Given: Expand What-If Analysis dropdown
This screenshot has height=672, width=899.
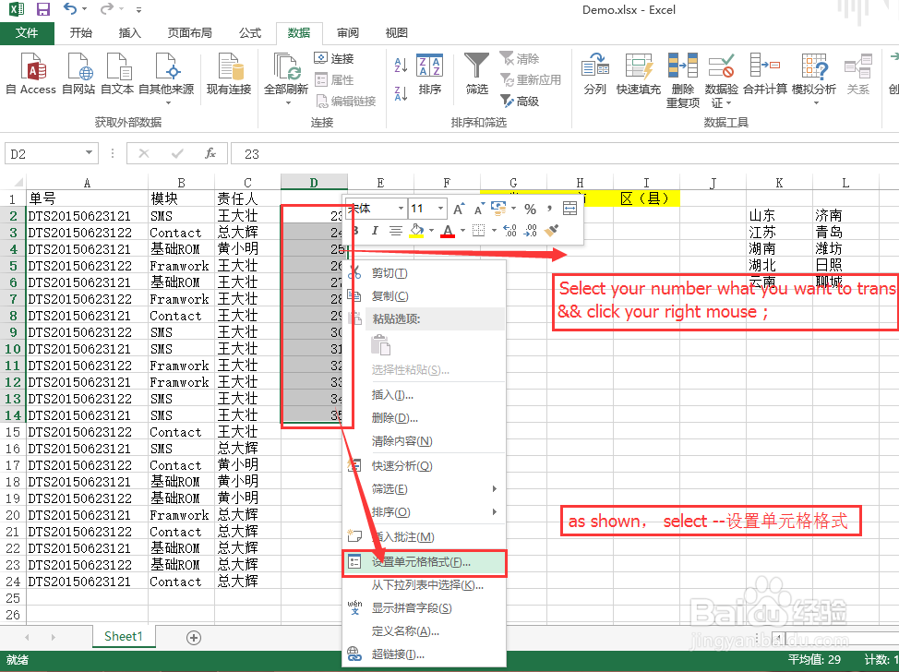Looking at the screenshot, I should (816, 103).
